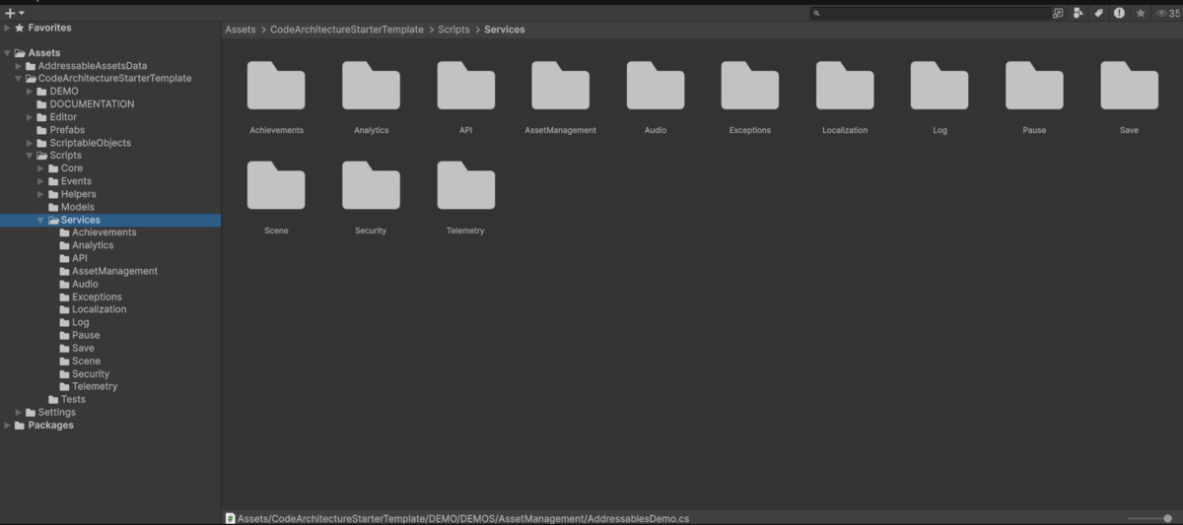Expand the Favorites tree arrow
The width and height of the screenshot is (1183, 525).
pos(7,29)
